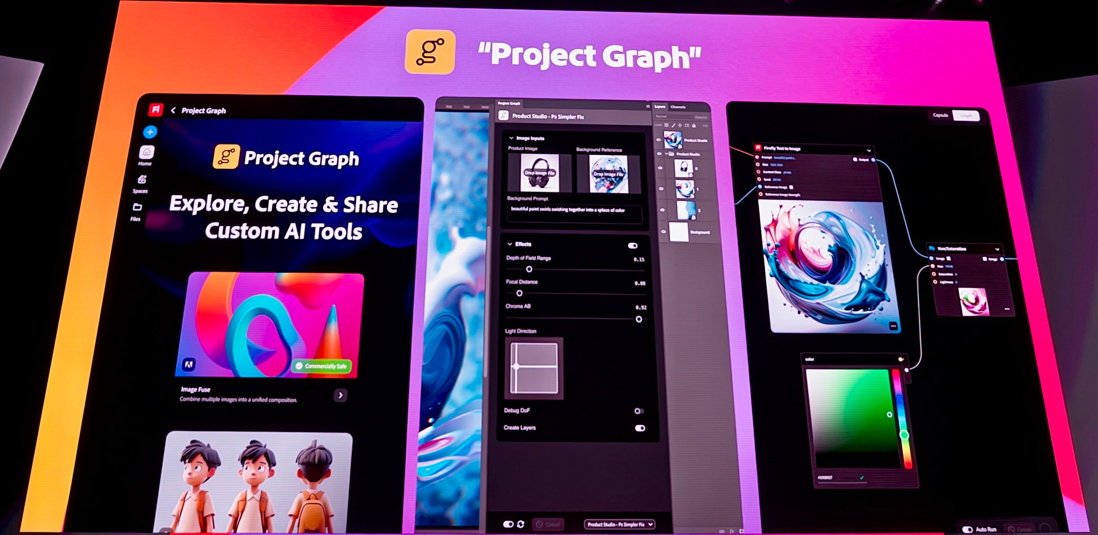The width and height of the screenshot is (1098, 535).
Task: Open Spaces in the sidebar
Action: click(142, 180)
